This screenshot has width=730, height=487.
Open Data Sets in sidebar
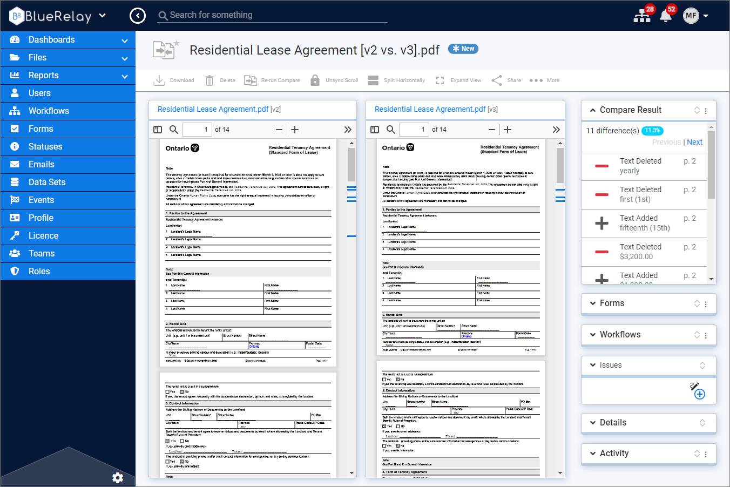(x=68, y=182)
